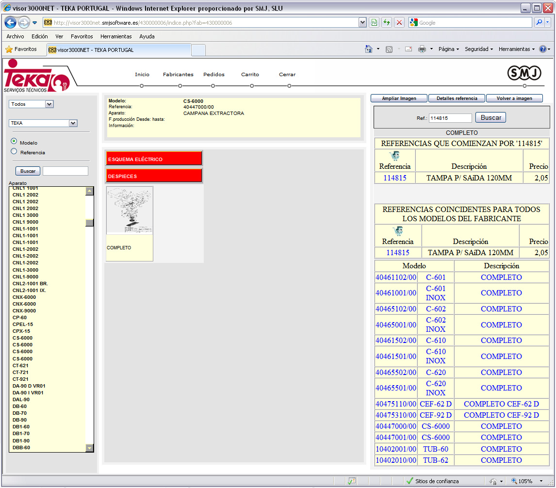Open the recent pages dropdown arrow

coord(35,23)
